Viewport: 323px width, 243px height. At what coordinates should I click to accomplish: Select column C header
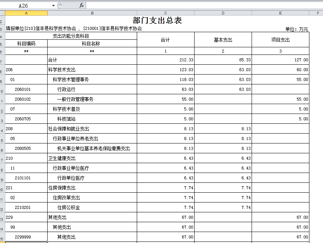click(x=165, y=13)
